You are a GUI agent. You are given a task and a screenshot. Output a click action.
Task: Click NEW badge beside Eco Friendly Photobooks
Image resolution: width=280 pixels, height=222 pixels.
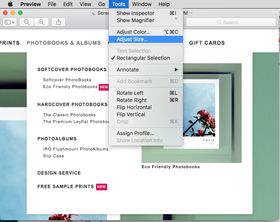tap(104, 87)
